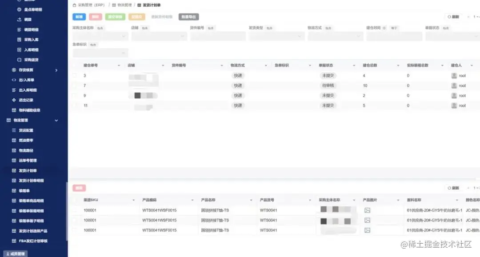The image size is (480, 257).
Task: Click the green 提交审核 button
Action: click(115, 17)
